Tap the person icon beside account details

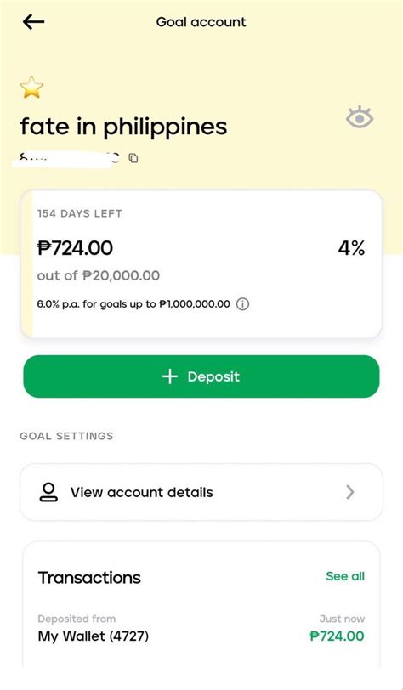pos(48,492)
